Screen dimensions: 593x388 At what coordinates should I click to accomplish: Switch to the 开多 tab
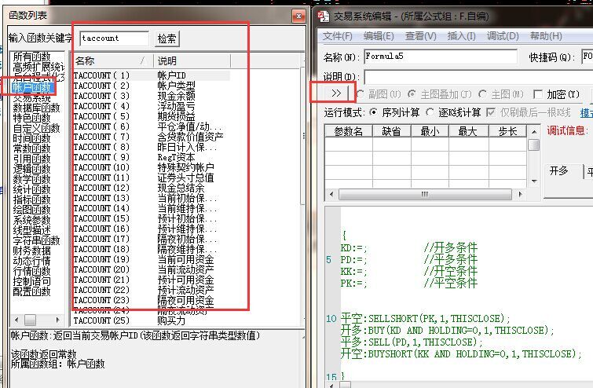pos(559,170)
